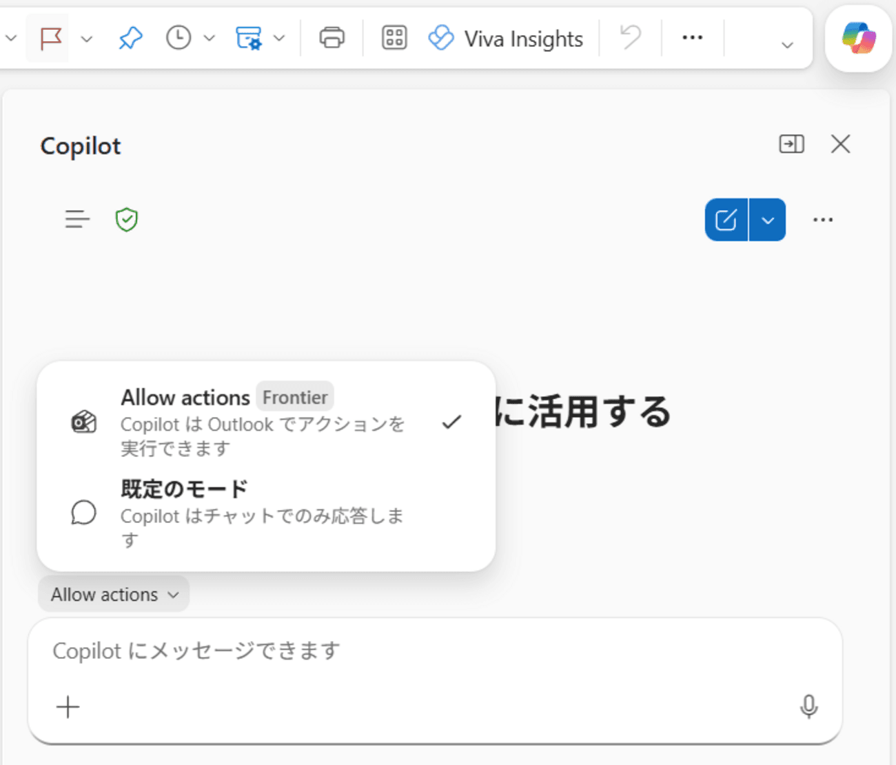Viewport: 896px width, 765px height.
Task: Add an attachment with the plus icon
Action: (68, 707)
